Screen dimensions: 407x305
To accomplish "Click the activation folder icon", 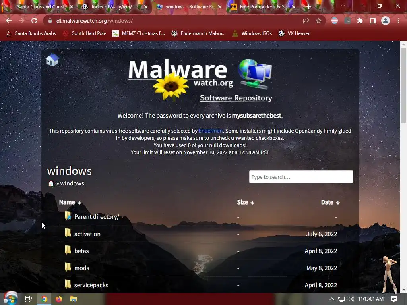I will click(x=68, y=233).
